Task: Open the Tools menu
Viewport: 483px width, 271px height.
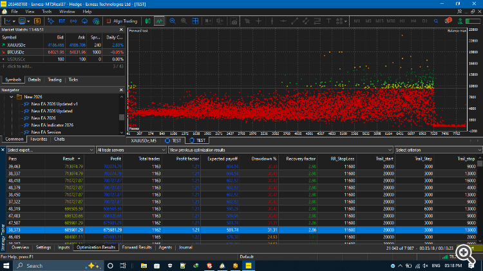Action: [x=47, y=12]
